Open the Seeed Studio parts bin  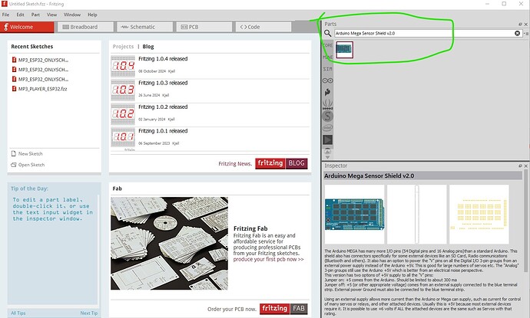[x=327, y=104]
